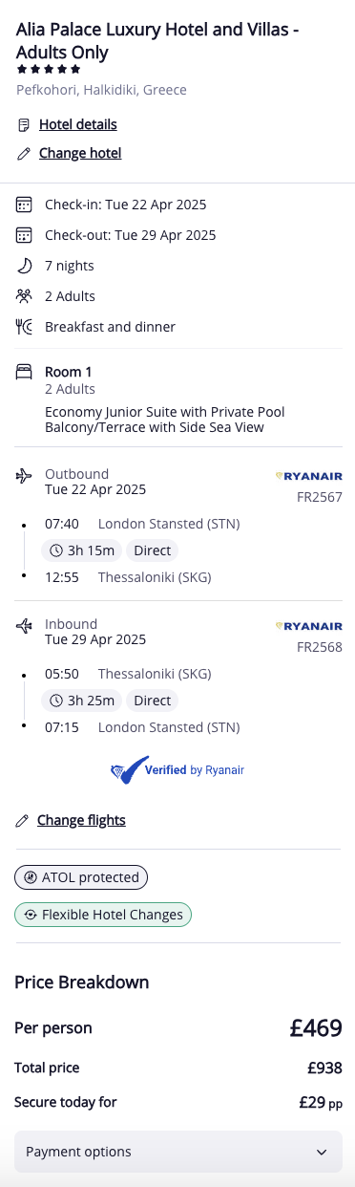355x1187 pixels.
Task: Click the Payment options chevron arrow
Action: click(x=321, y=1153)
